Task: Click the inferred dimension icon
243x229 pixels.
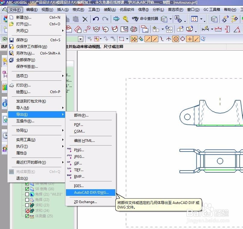Action: tap(205, 29)
